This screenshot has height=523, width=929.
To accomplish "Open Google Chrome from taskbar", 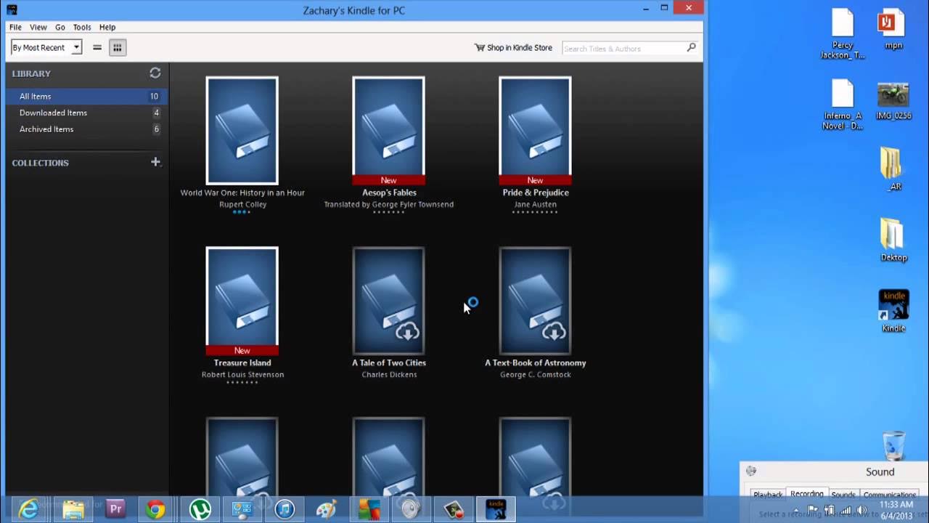I will 155,509.
